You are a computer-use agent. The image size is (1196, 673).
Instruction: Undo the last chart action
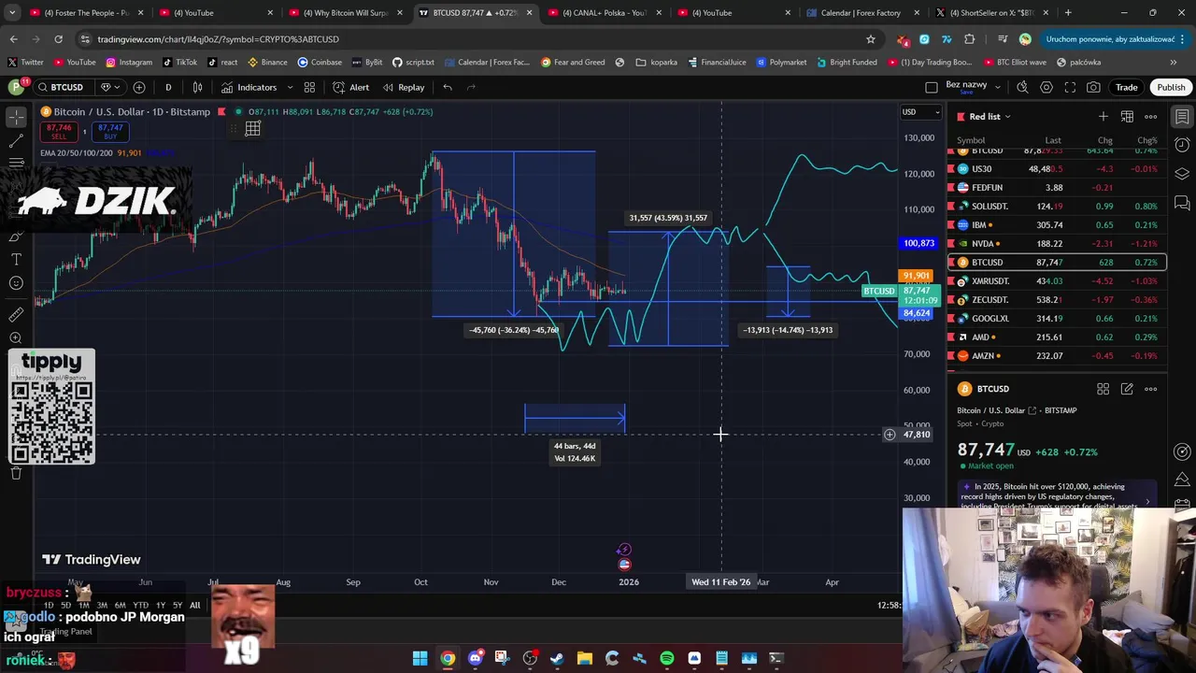tap(448, 87)
